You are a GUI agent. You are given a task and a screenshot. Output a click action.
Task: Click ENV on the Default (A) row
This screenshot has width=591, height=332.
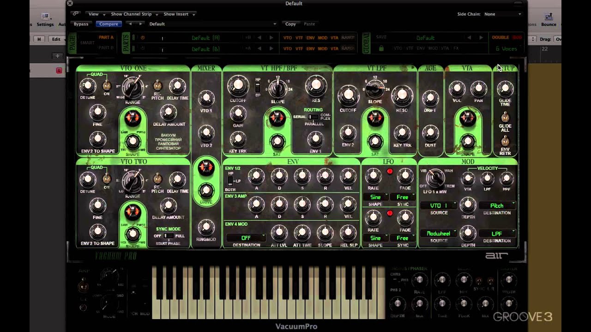point(311,38)
